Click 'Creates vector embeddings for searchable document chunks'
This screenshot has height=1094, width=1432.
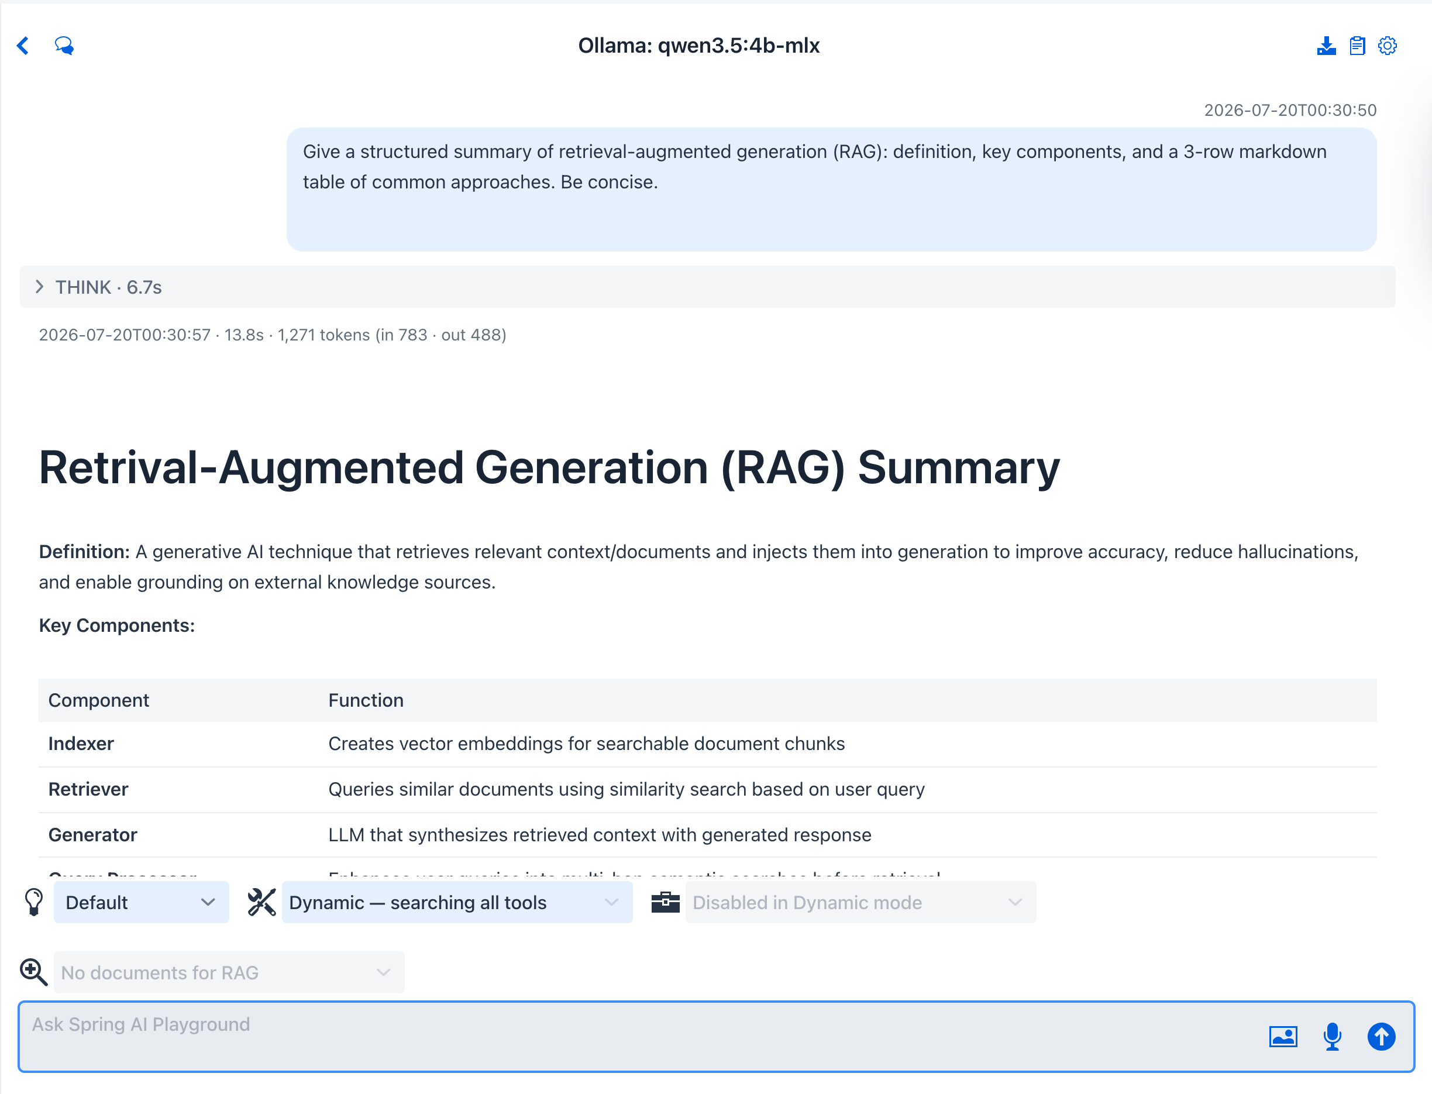tap(586, 744)
